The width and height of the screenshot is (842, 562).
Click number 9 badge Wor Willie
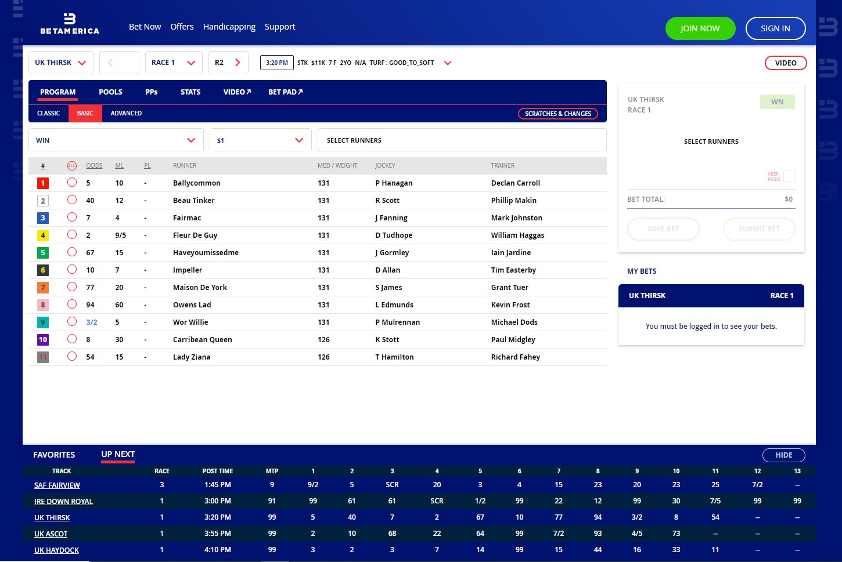(x=43, y=322)
